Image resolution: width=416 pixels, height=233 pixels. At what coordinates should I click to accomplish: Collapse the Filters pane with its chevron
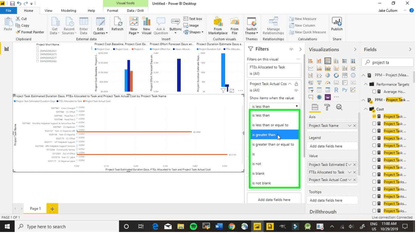pyautogui.click(x=300, y=49)
